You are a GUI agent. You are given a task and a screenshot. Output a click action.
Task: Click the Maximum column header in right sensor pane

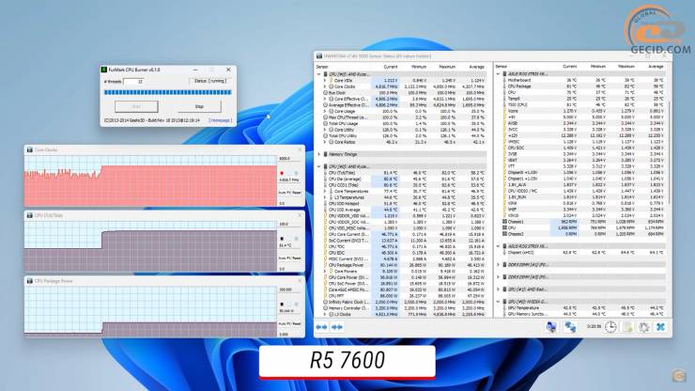click(625, 66)
